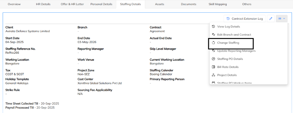Switch to the Assets tab
This screenshot has height=113, width=293.
(160, 4)
